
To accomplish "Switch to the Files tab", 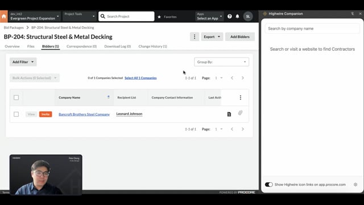I will pos(31,46).
